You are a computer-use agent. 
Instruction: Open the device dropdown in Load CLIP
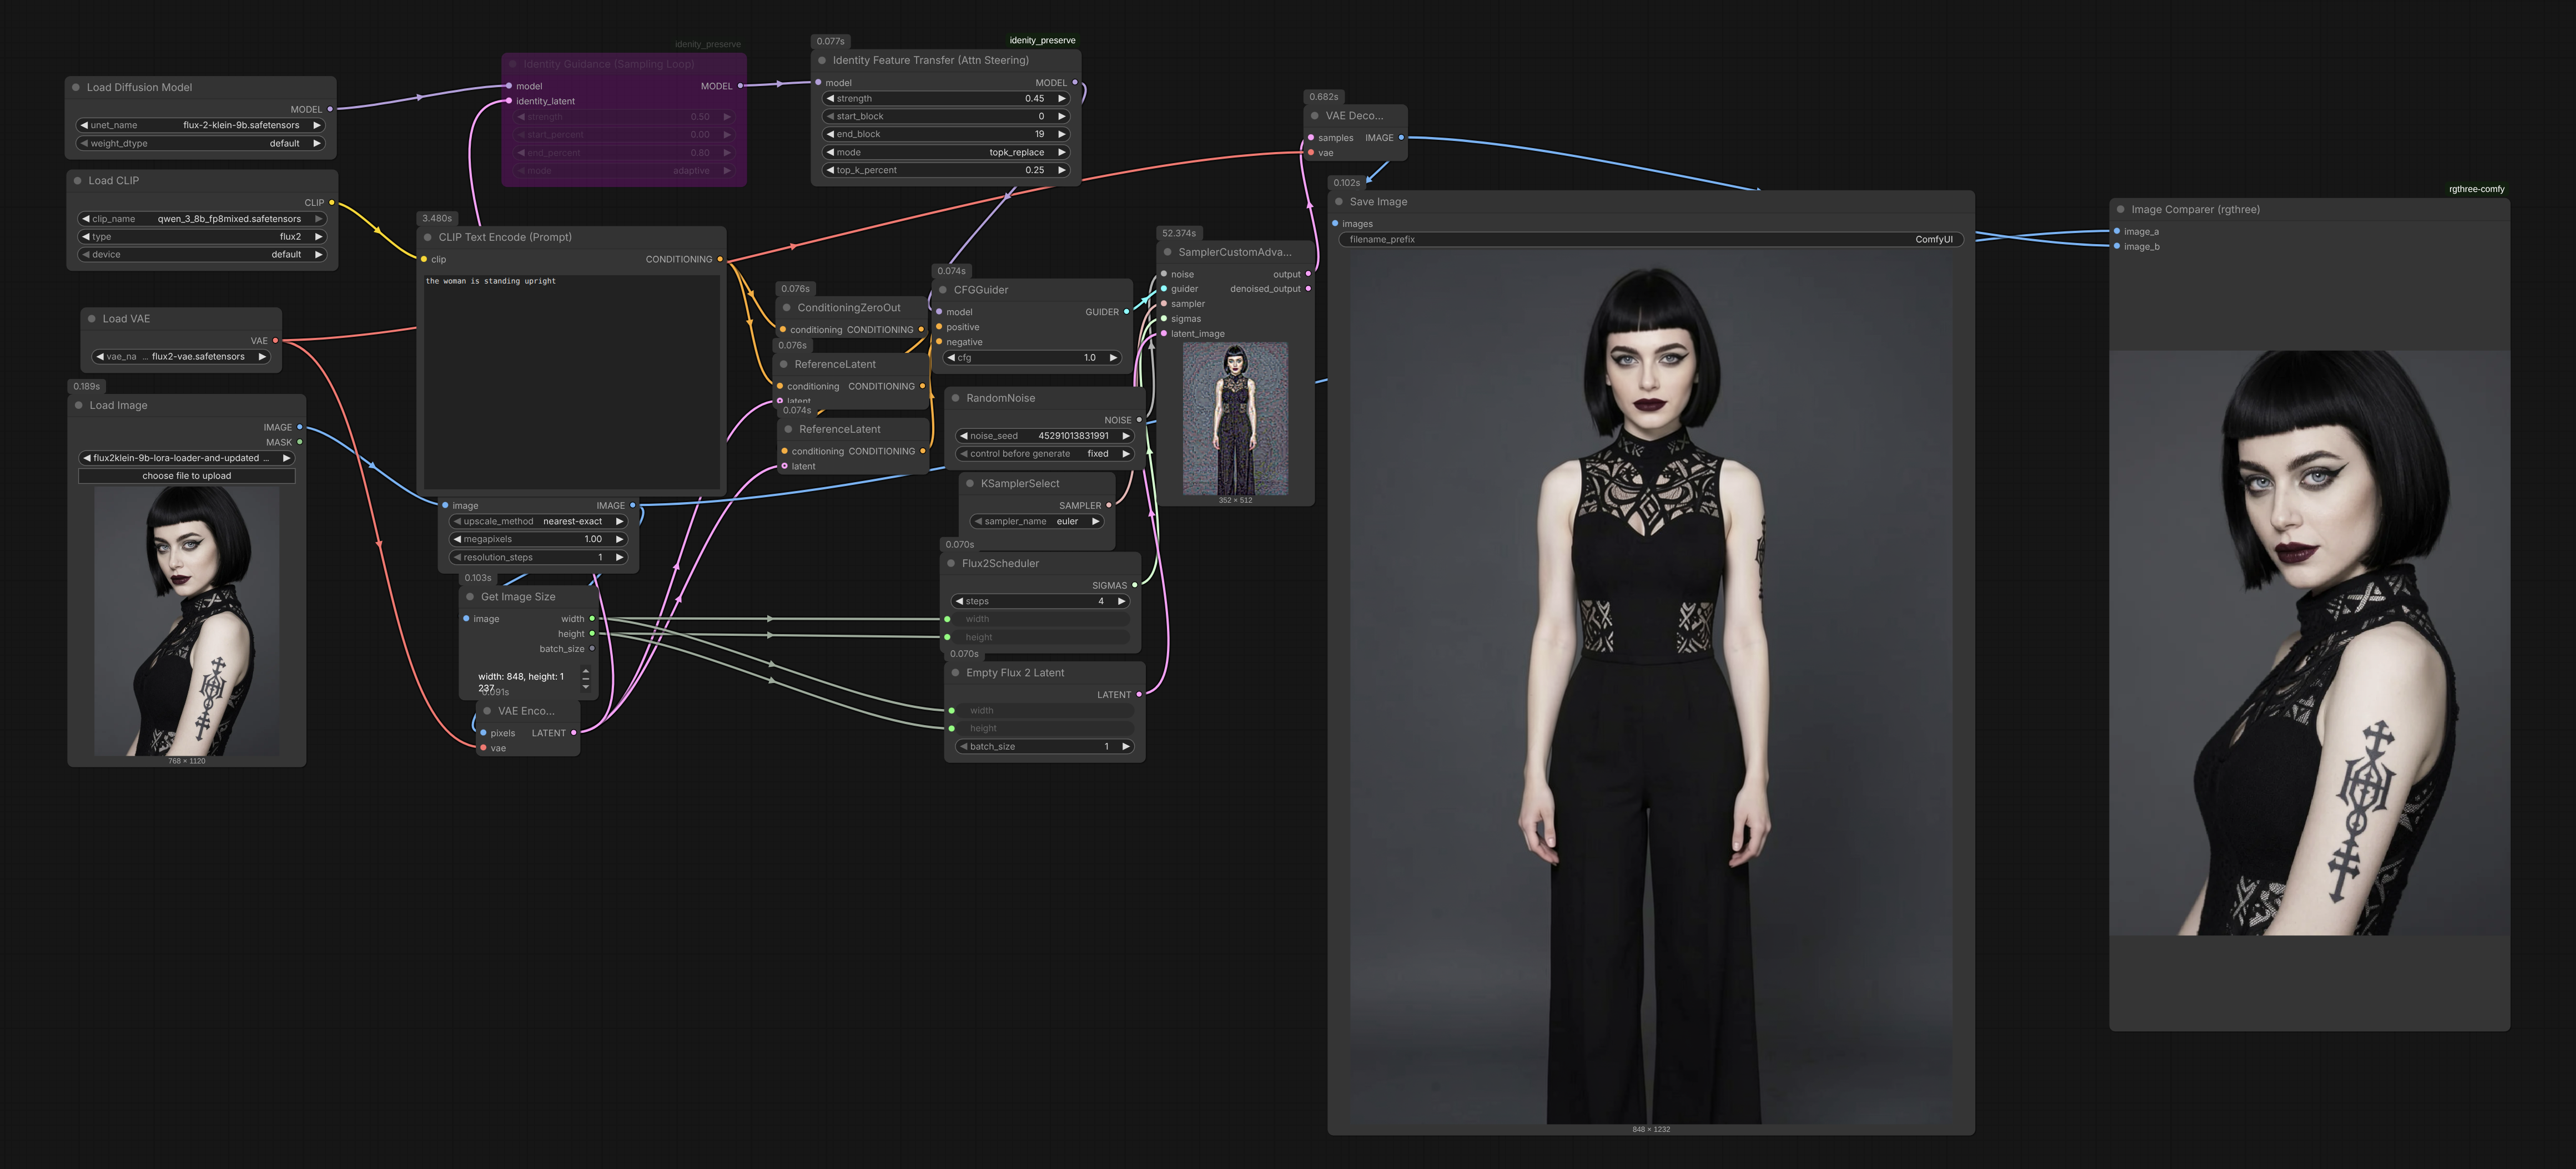point(202,255)
